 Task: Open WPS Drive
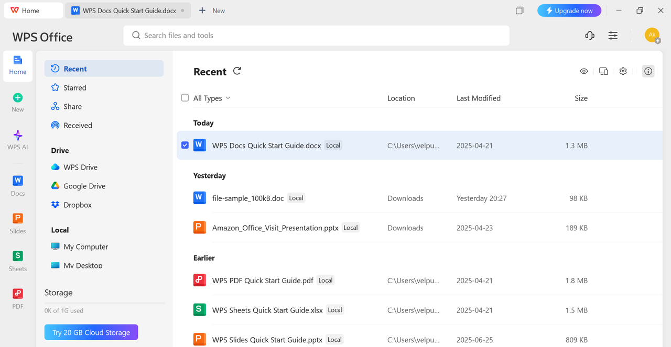click(104, 167)
